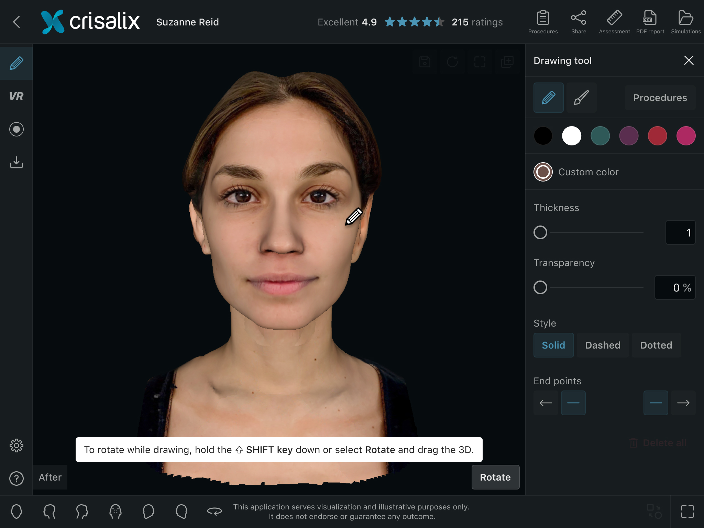Open Simulations folder
Viewport: 704px width, 528px height.
[x=685, y=22]
